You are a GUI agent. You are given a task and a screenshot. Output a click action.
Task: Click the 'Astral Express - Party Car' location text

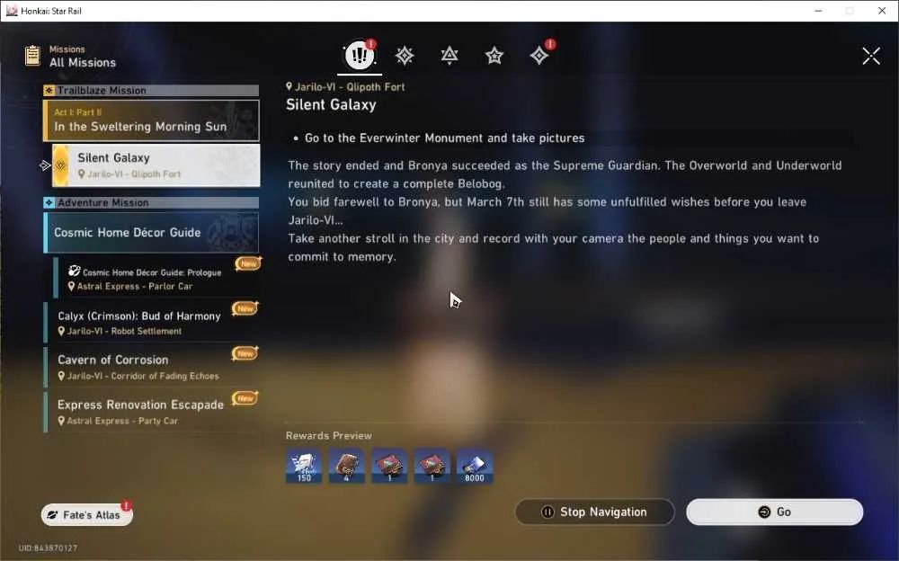pos(122,421)
